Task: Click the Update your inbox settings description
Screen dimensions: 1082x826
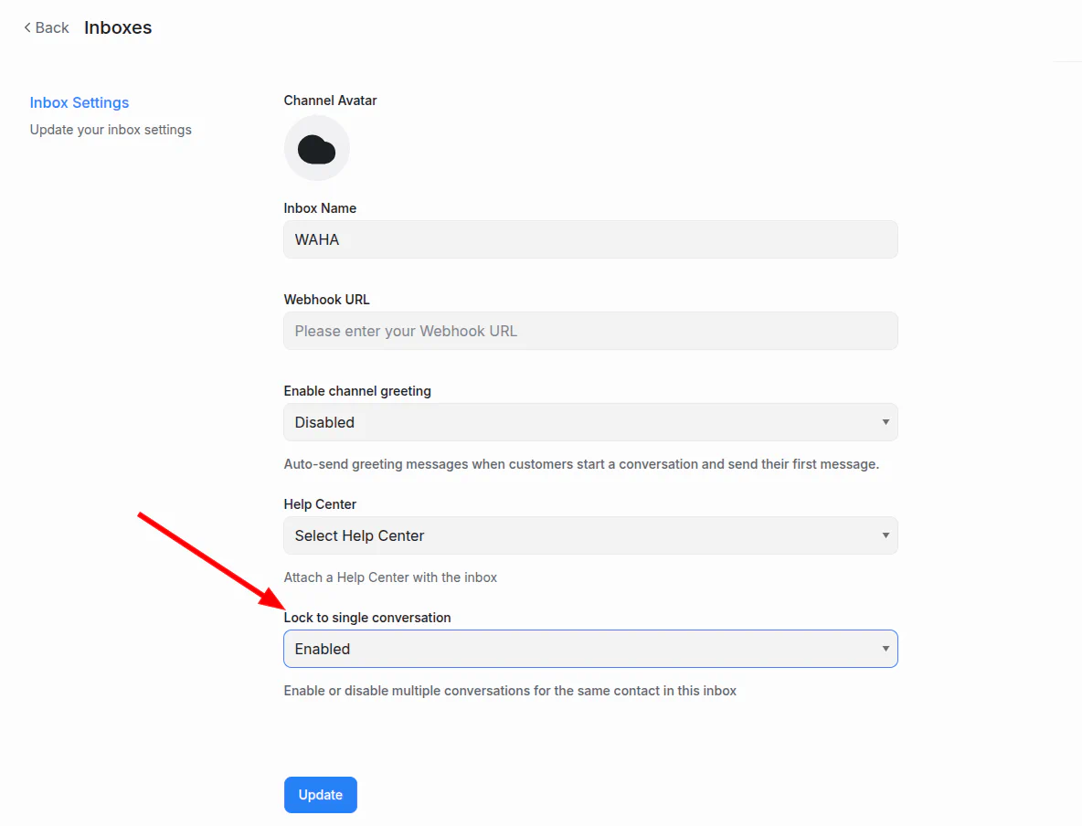Action: point(111,130)
